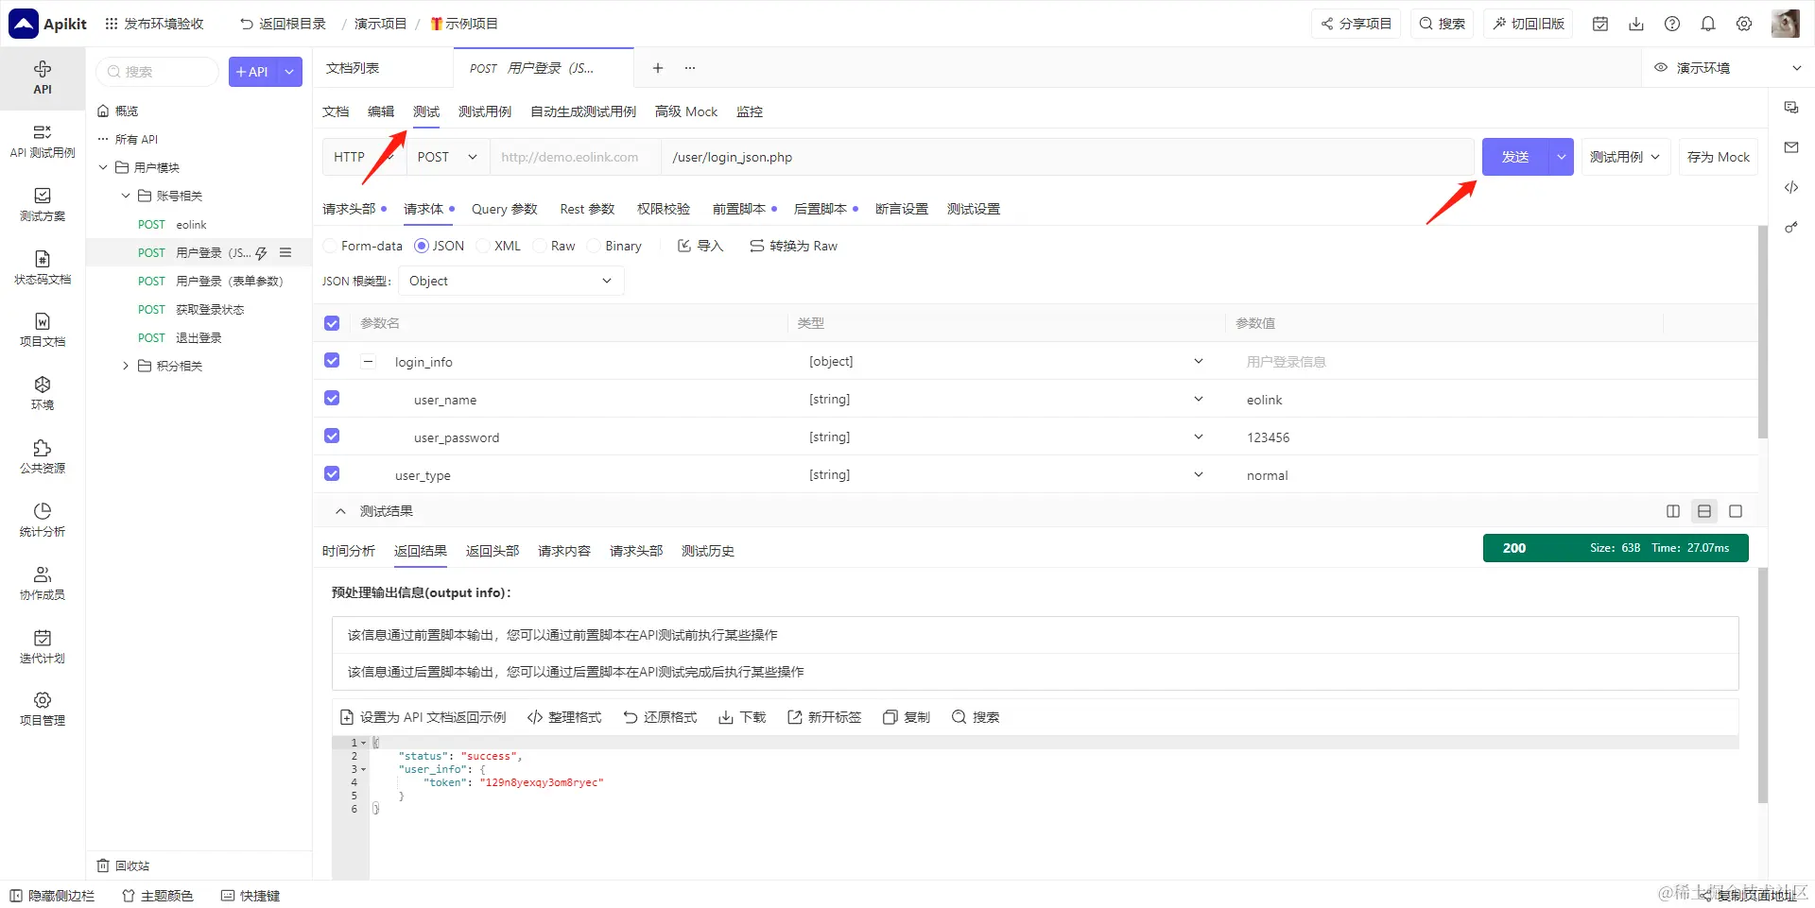Click the request panel vertical scrollbar
This screenshot has height=908, width=1815.
tap(1763, 331)
